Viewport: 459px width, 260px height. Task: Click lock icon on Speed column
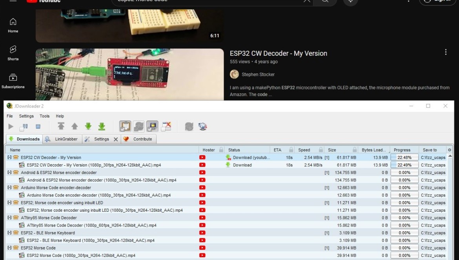point(321,150)
